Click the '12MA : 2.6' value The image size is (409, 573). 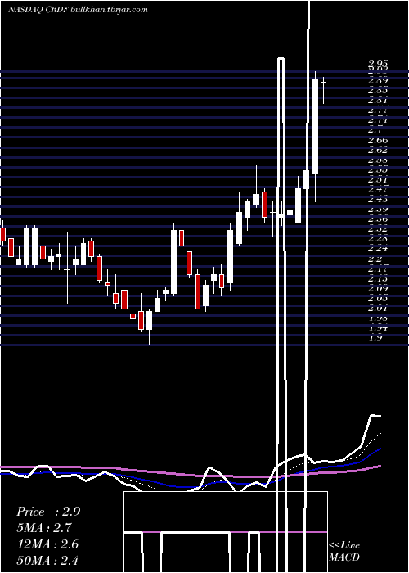coord(47,544)
